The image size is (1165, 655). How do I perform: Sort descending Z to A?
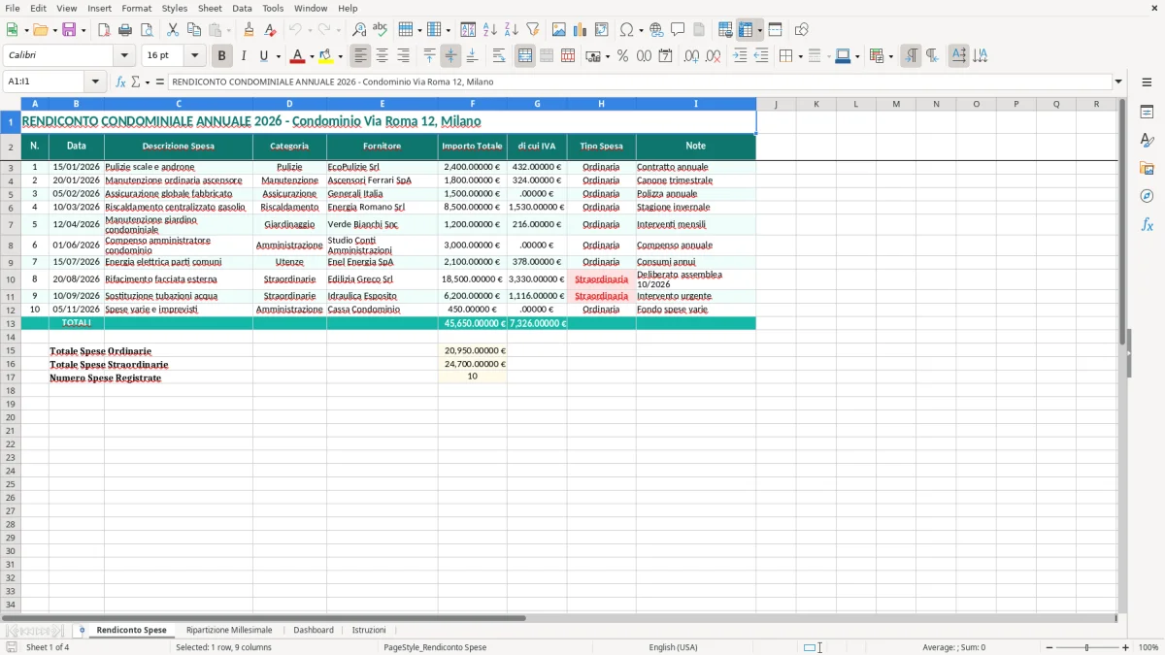(511, 30)
